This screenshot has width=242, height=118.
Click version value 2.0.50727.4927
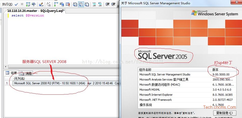click(222, 100)
